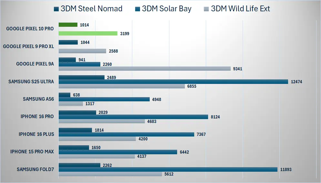The height and width of the screenshot is (183, 321).
Task: Click the data label 6442
Action: pyautogui.click(x=184, y=152)
